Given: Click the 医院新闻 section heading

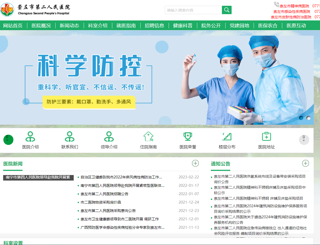Looking at the screenshot, I should click(13, 164).
